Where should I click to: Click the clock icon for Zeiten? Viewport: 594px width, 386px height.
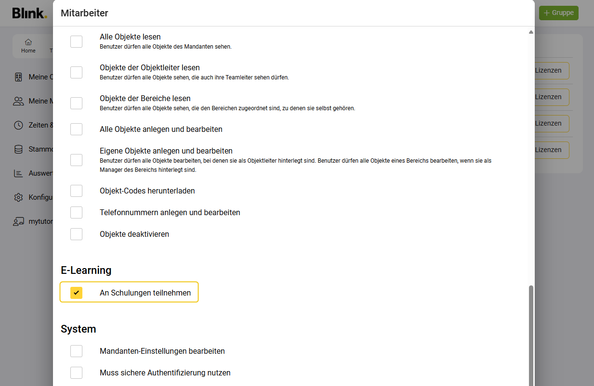[18, 125]
